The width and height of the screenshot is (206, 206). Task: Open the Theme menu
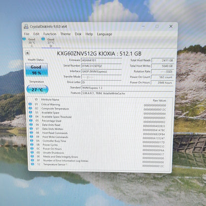(x=65, y=34)
